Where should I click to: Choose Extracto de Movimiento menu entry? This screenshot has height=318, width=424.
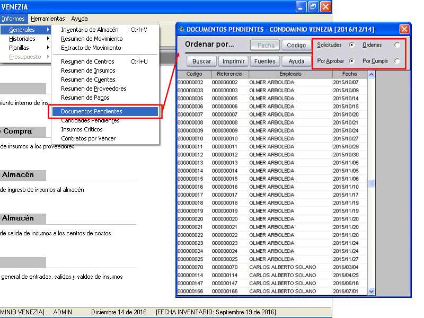(x=105, y=48)
